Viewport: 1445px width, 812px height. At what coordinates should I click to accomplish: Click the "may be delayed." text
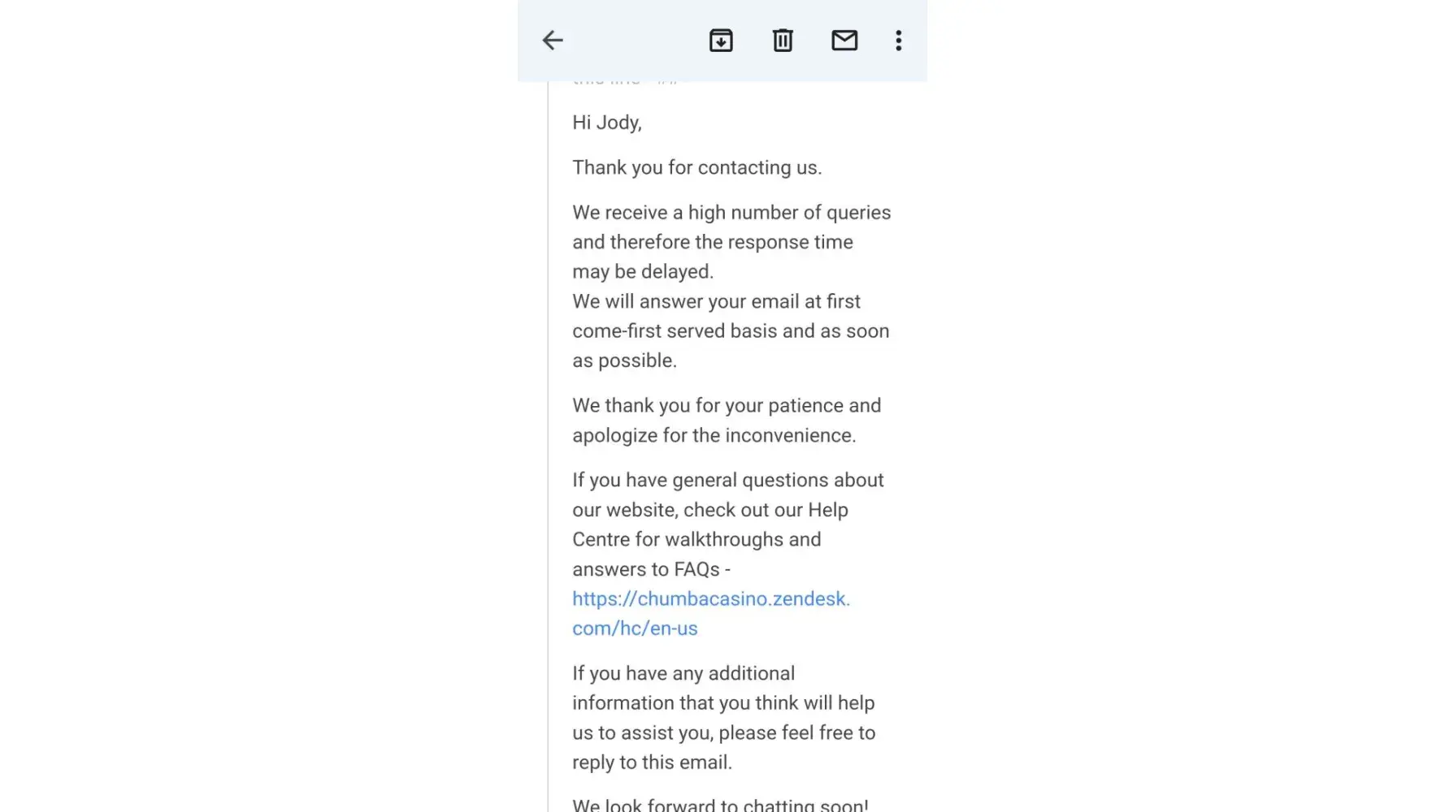point(642,272)
